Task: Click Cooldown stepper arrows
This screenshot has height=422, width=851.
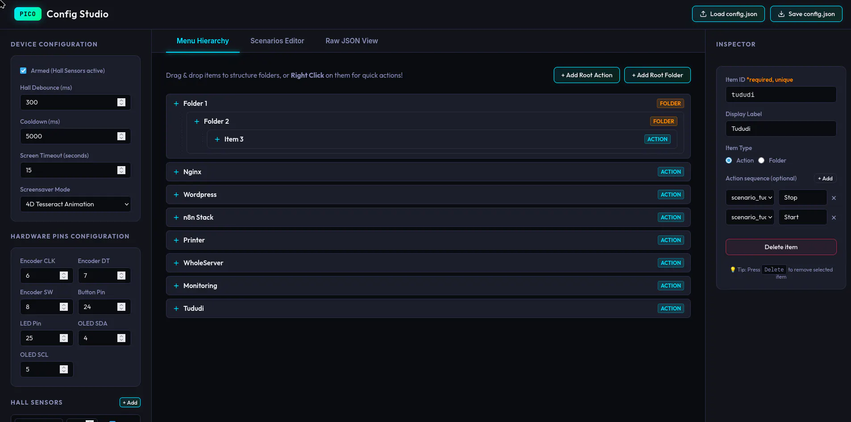Action: pos(121,136)
